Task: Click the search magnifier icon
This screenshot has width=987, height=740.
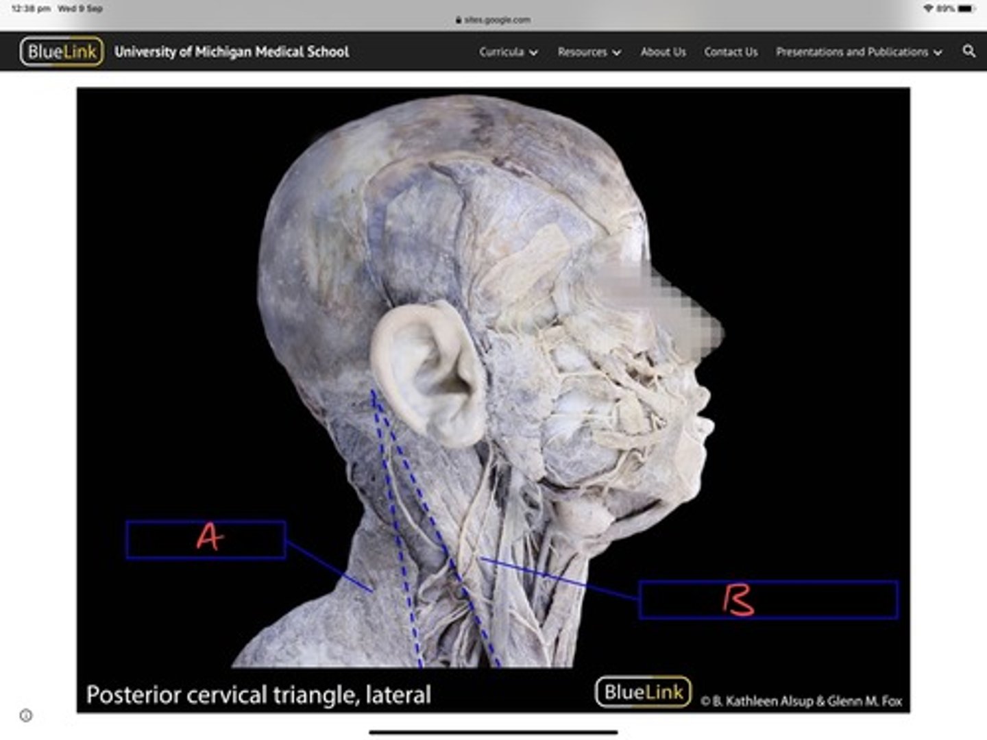Action: (x=968, y=51)
